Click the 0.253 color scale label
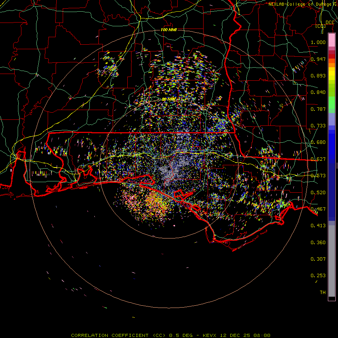338x338 pixels. (318, 276)
